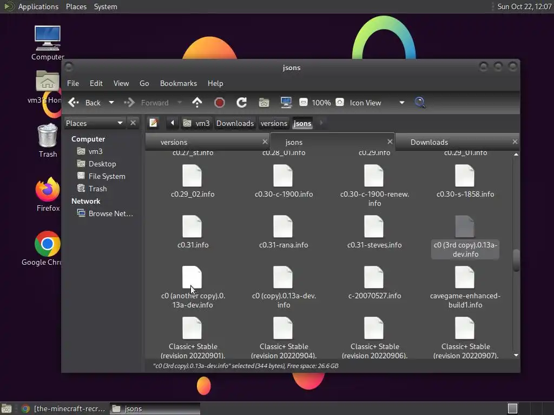The image size is (554, 415).
Task: Open vm3's Home desktop folder
Action: click(x=48, y=81)
